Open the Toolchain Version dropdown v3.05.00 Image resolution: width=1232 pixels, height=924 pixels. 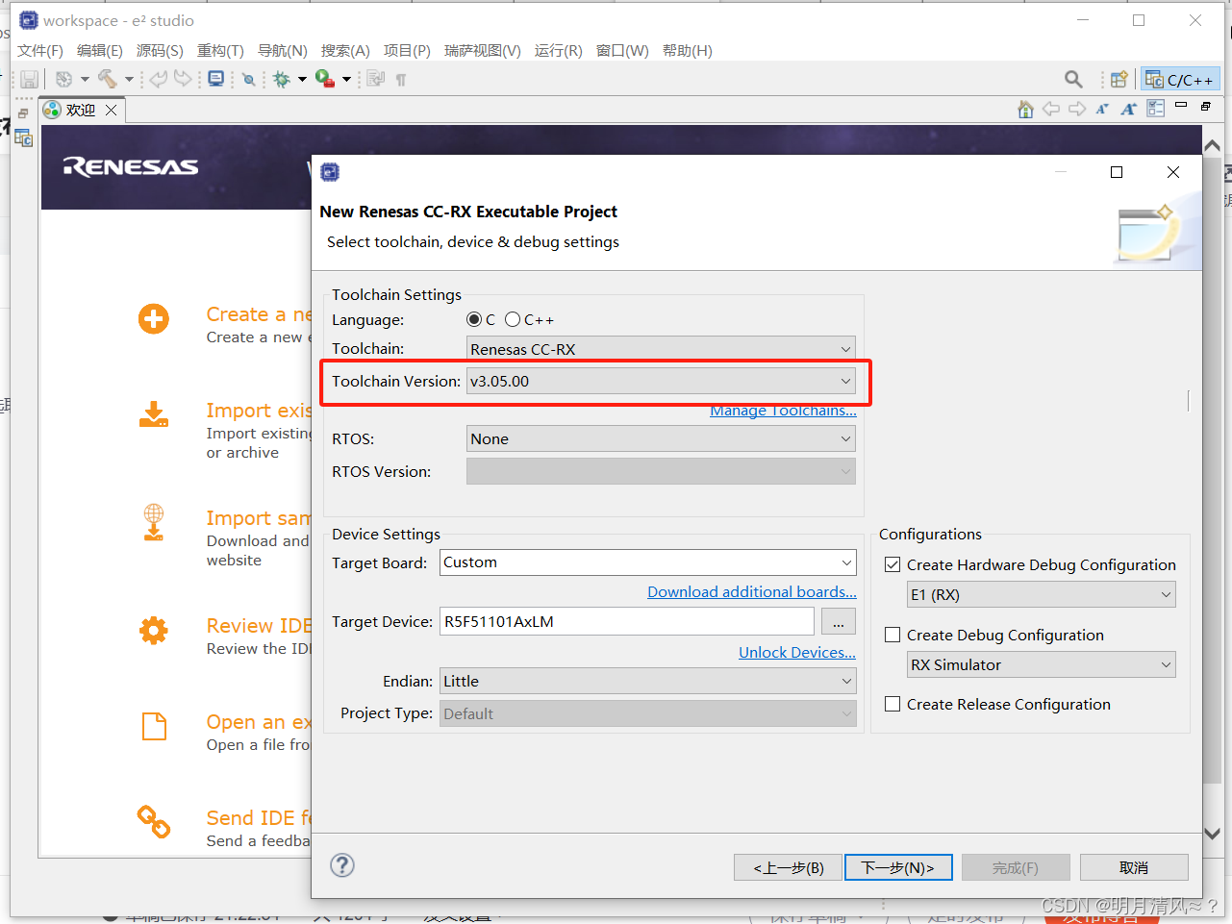(x=661, y=381)
